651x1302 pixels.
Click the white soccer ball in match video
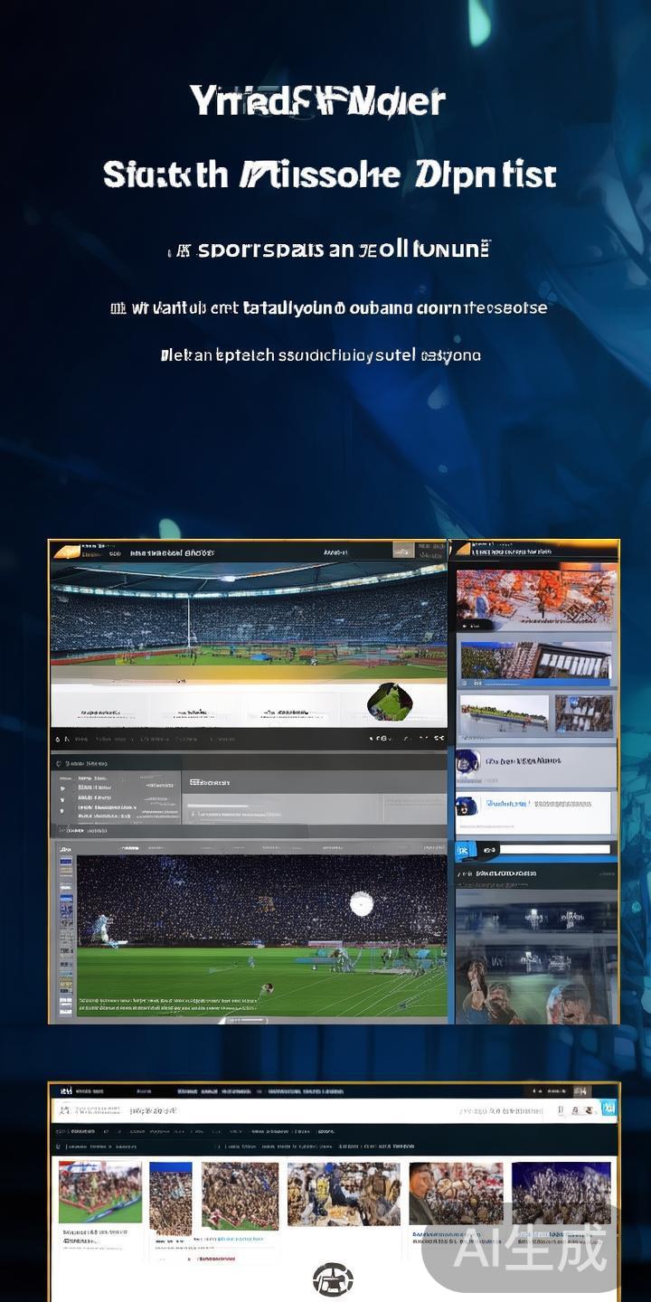point(361,903)
